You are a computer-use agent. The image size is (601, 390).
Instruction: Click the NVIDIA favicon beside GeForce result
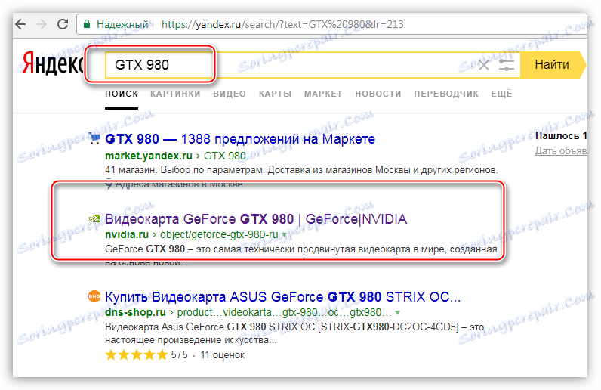tap(94, 218)
